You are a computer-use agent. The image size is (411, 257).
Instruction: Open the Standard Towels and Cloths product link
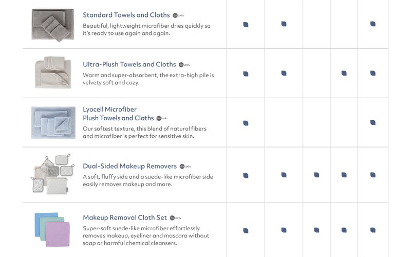126,15
